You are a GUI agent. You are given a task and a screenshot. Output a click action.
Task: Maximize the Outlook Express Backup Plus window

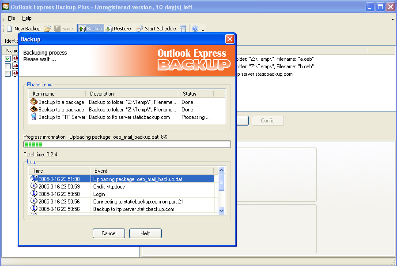point(380,7)
